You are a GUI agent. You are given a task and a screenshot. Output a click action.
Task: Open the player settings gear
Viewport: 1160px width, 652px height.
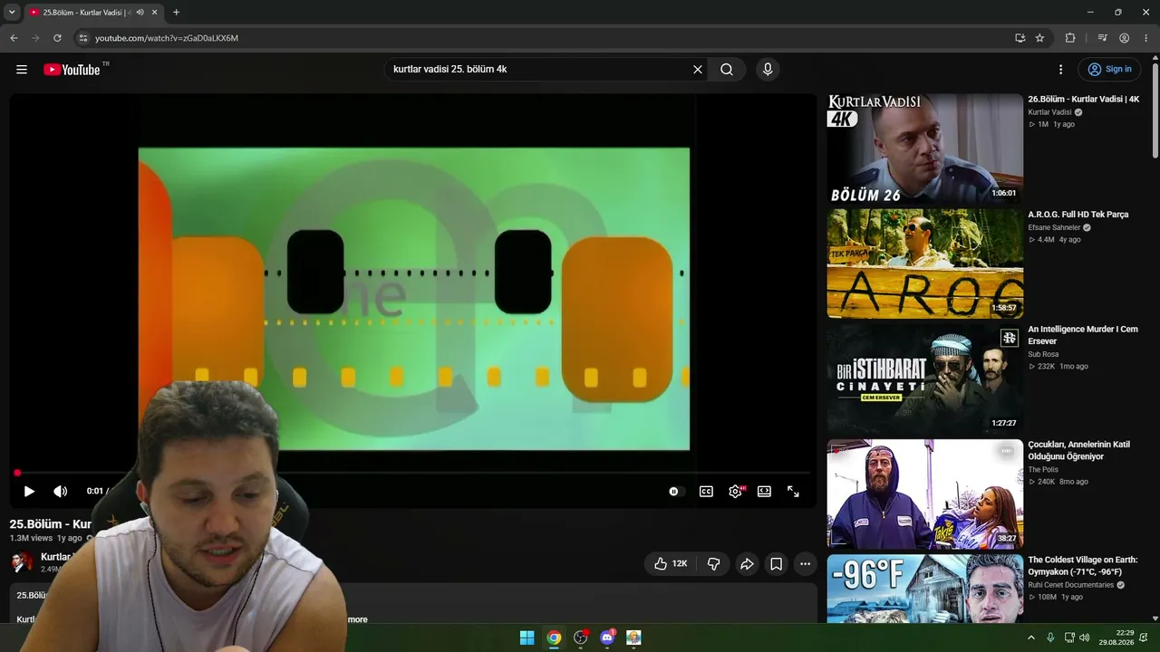click(735, 491)
